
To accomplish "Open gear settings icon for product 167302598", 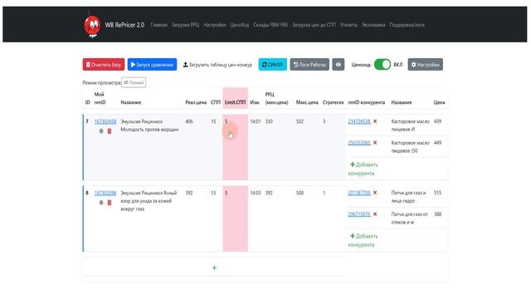I will point(101,203).
